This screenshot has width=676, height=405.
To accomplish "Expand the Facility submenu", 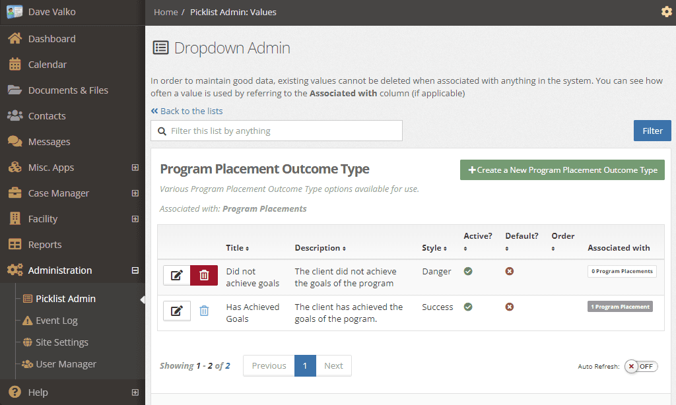I will pos(135,219).
